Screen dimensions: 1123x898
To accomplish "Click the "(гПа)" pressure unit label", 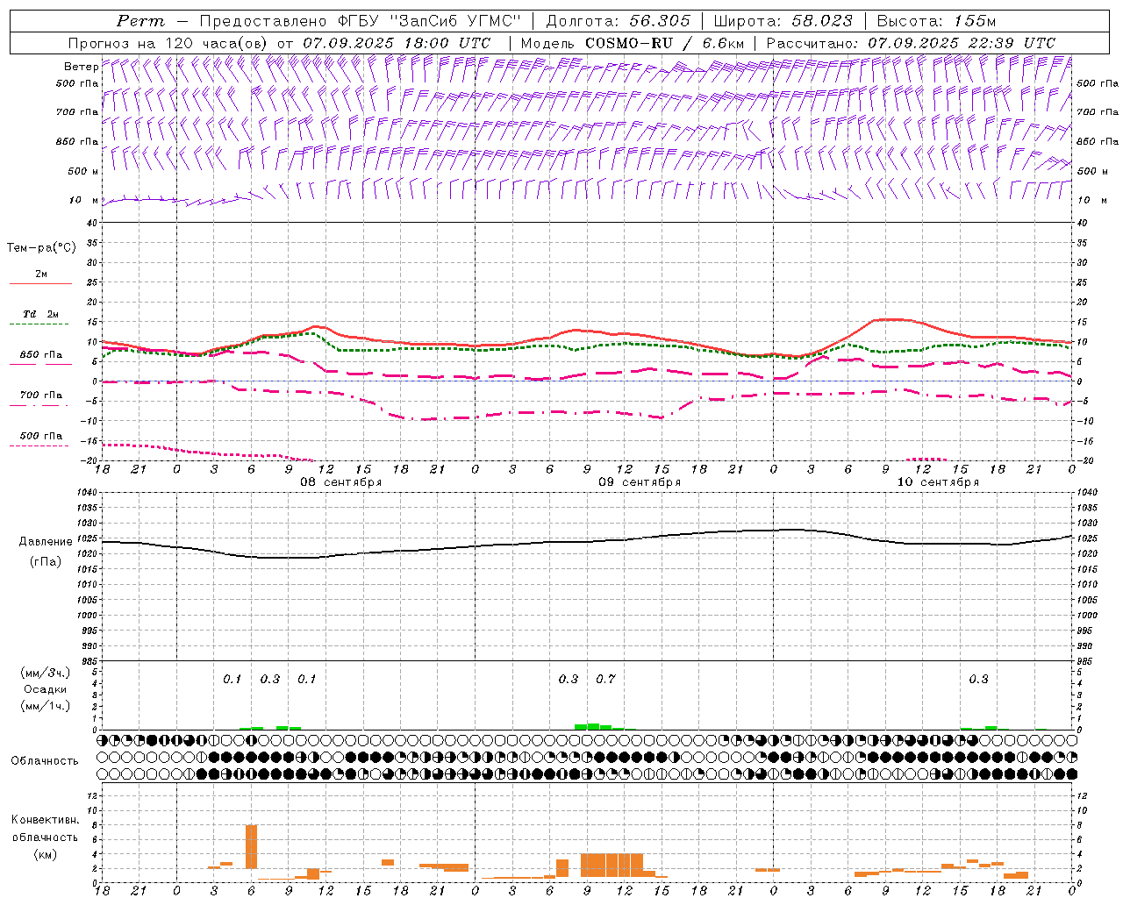I will [x=45, y=562].
